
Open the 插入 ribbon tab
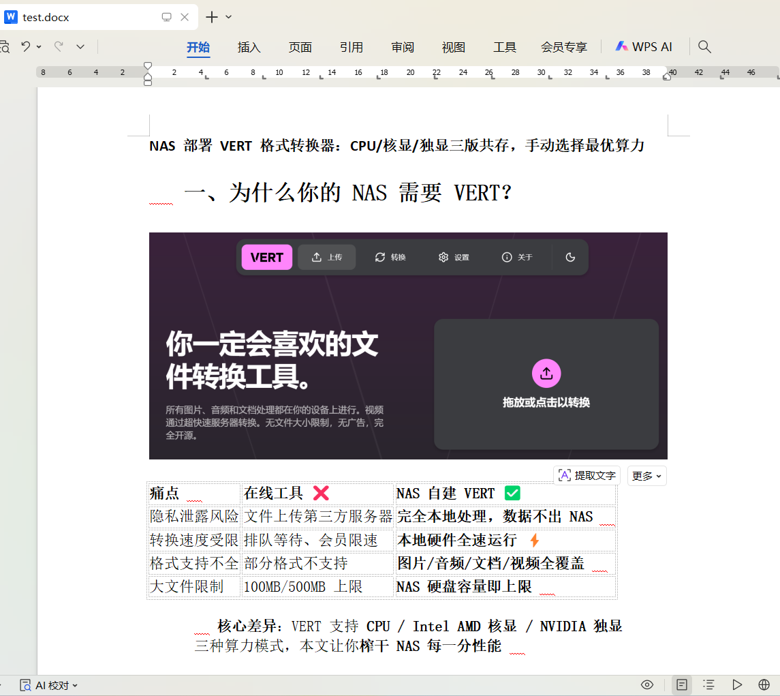pos(249,47)
